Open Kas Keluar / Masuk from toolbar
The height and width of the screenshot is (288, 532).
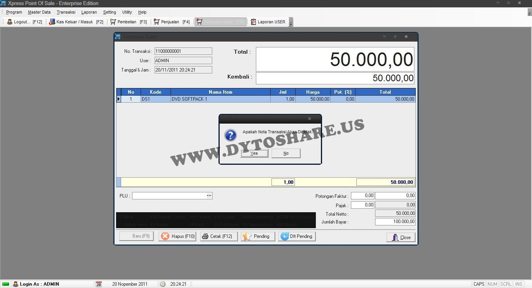[x=76, y=22]
